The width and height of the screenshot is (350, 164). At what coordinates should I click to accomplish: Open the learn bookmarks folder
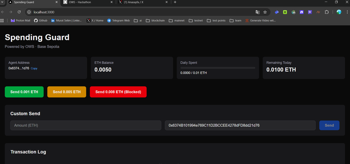(235, 20)
